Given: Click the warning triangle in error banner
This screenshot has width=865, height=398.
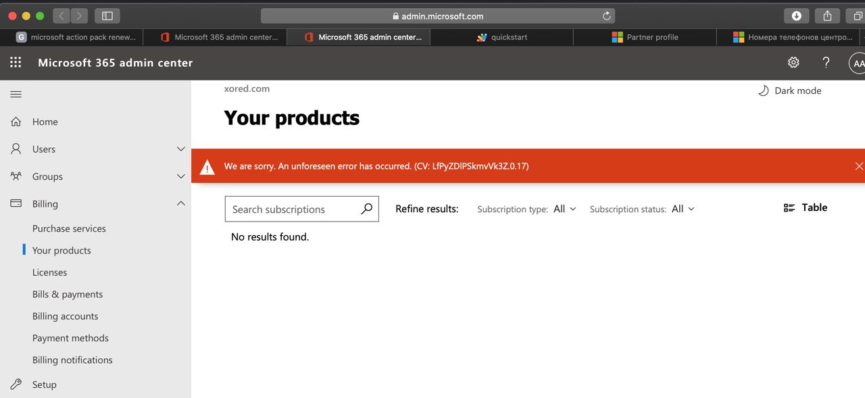Looking at the screenshot, I should tap(207, 167).
